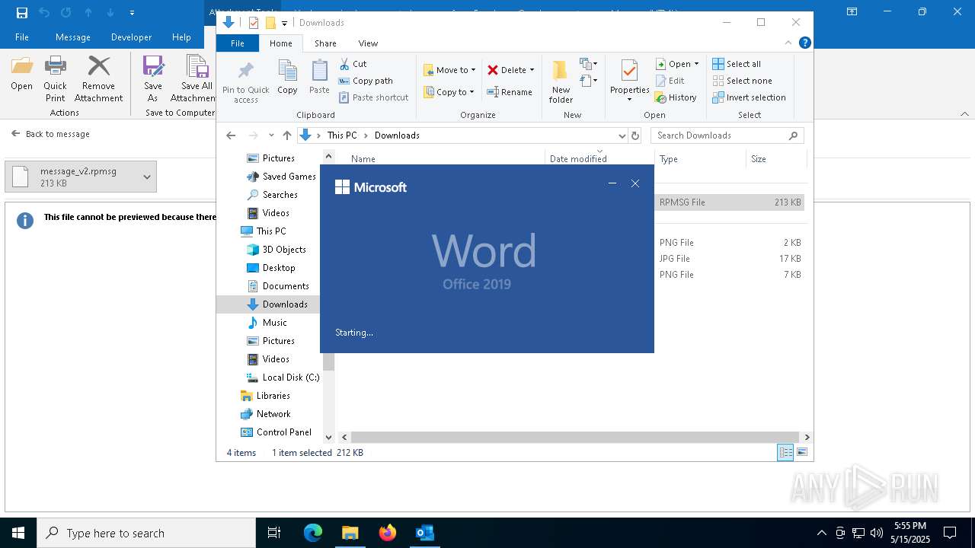Click Open dropdown in Explorer ribbon

pos(677,64)
